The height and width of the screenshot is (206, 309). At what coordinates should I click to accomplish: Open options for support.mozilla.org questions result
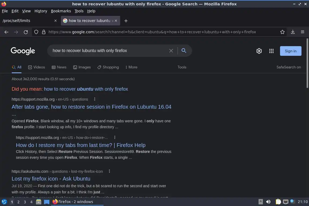[95, 99]
